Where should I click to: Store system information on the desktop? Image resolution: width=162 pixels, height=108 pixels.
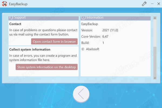click(x=47, y=67)
